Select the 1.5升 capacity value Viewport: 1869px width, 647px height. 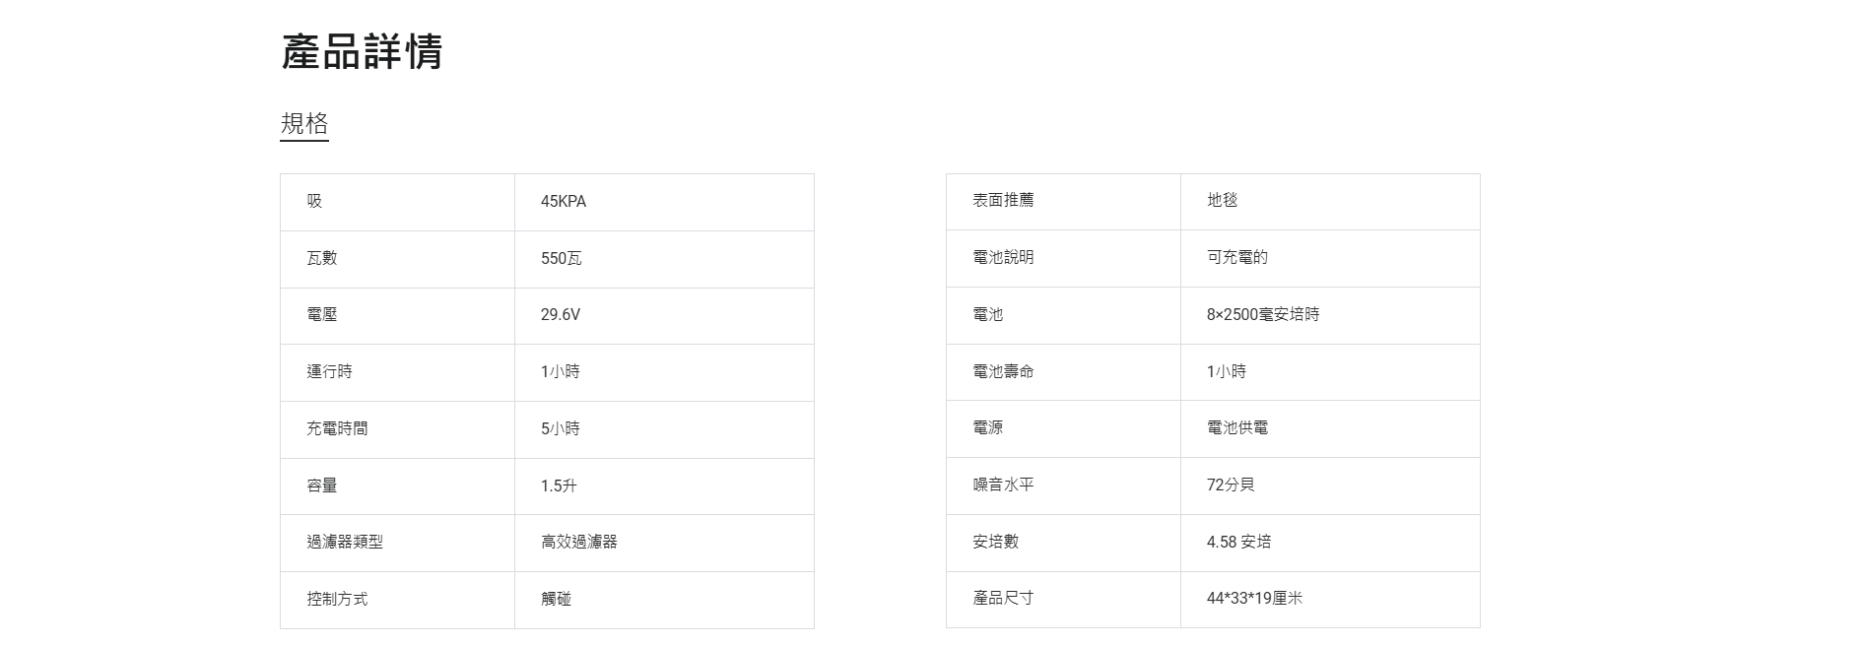559,485
